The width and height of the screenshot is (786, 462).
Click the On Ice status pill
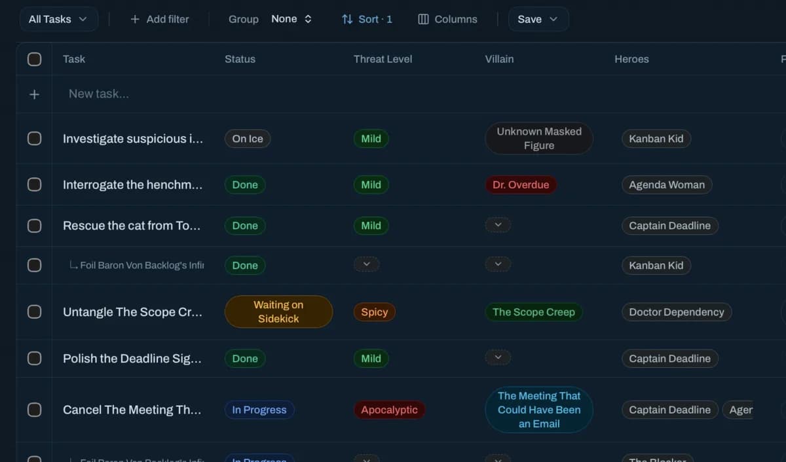tap(248, 139)
